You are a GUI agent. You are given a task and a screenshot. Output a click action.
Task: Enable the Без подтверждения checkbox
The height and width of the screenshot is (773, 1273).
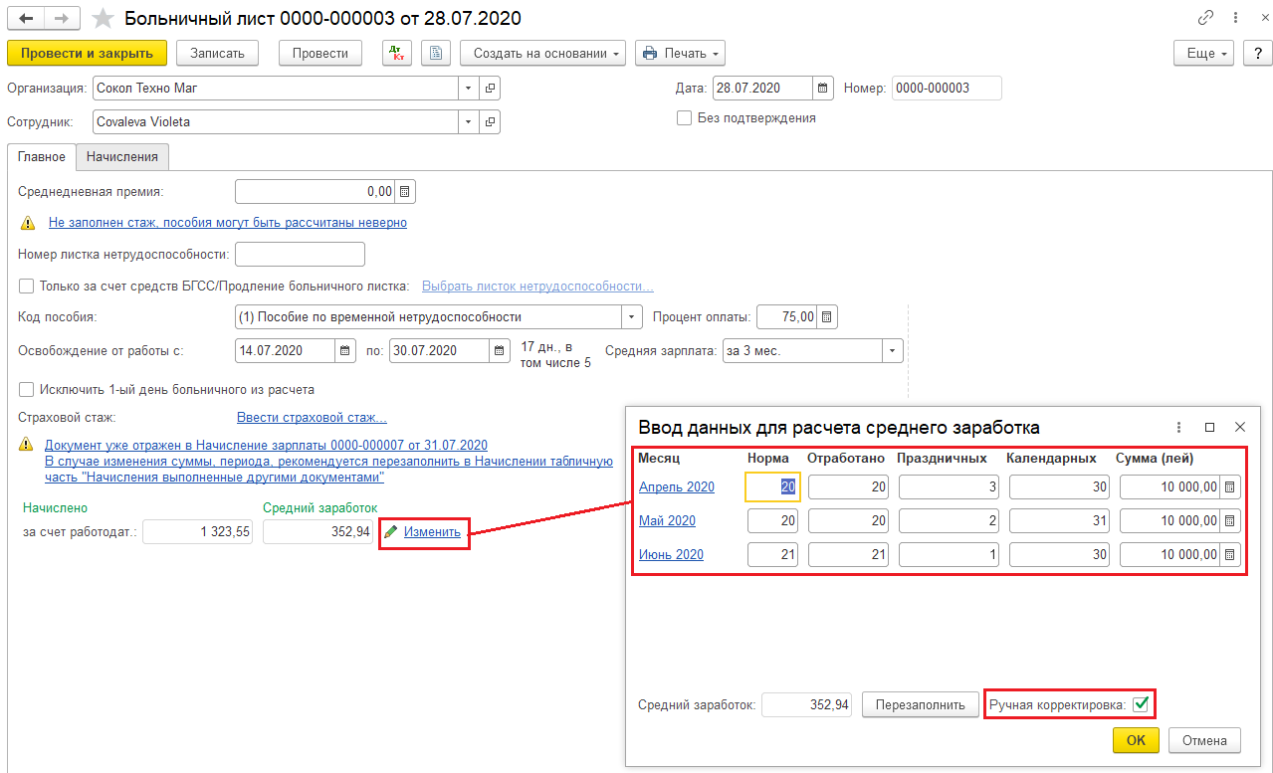point(684,117)
